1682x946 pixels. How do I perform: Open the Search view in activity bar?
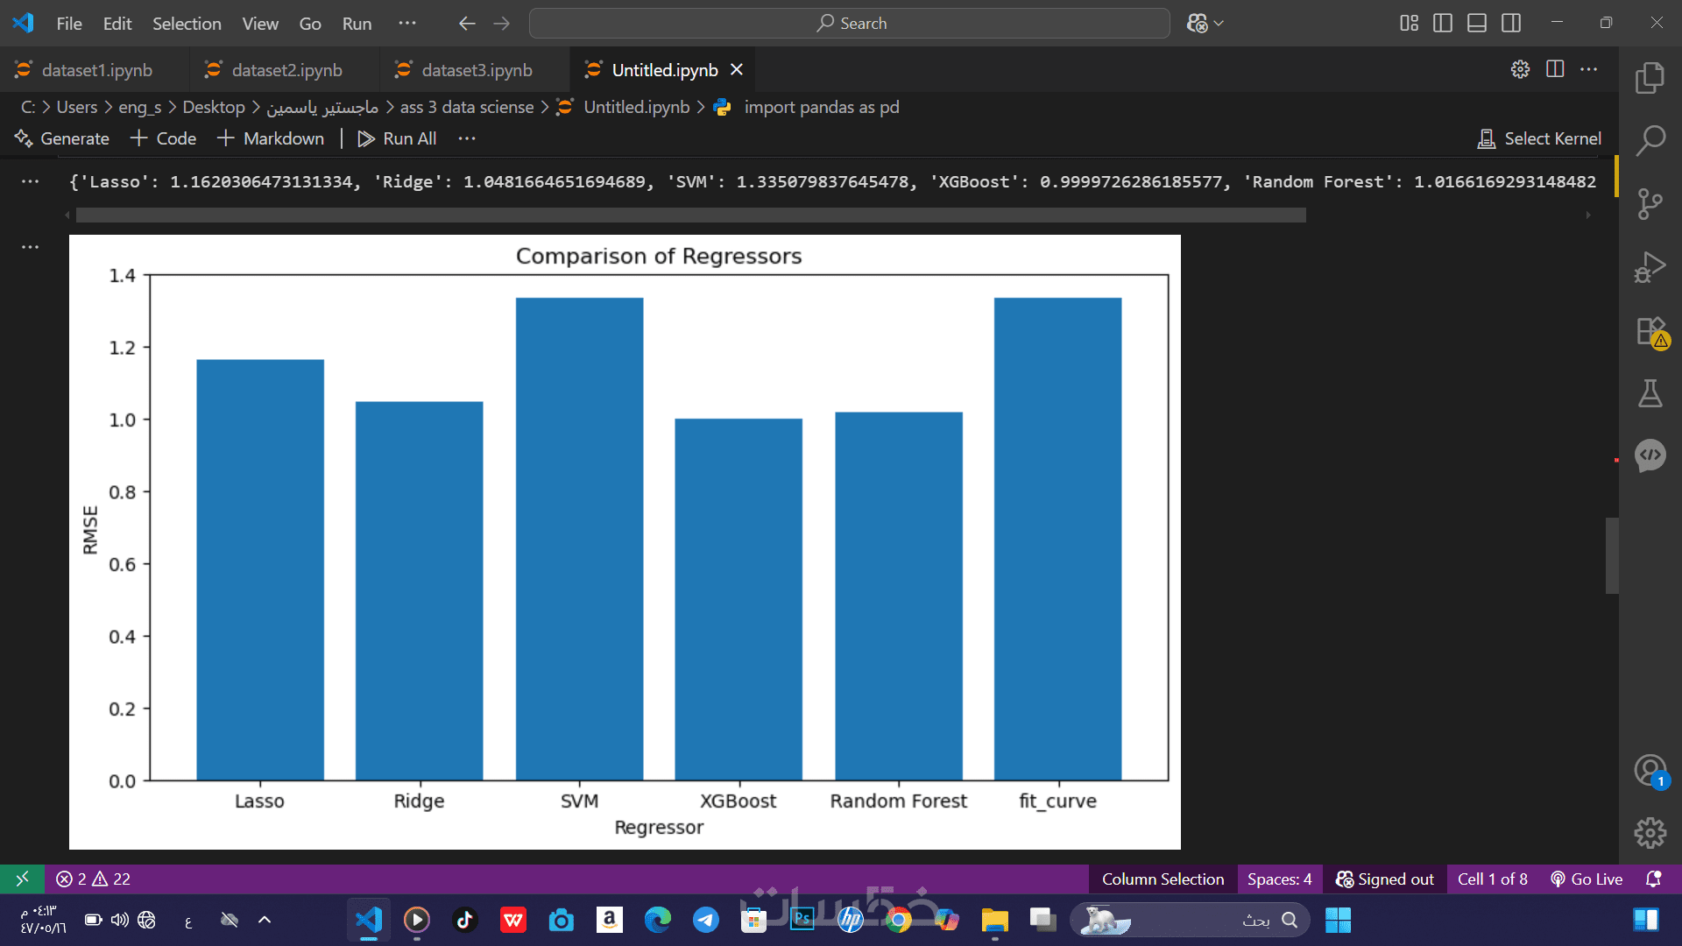[1650, 140]
